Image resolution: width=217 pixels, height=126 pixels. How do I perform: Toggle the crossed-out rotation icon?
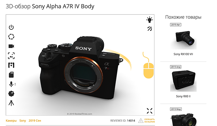pyautogui.click(x=149, y=29)
